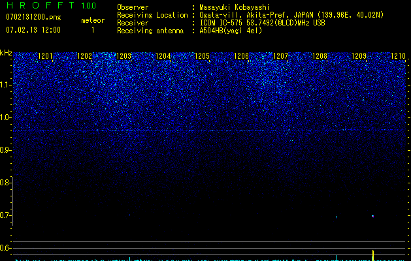Image resolution: width=411 pixels, height=261 pixels.
Task: Select observer name Masayuki Kobayashi
Action: (x=235, y=7)
